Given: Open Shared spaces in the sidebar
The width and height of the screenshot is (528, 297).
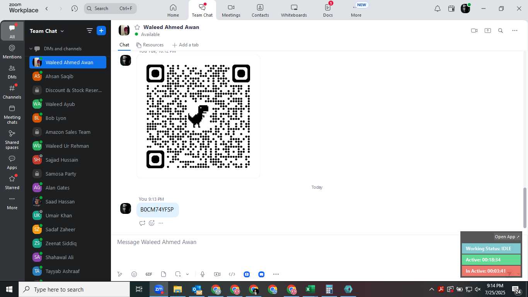Looking at the screenshot, I should point(12,140).
